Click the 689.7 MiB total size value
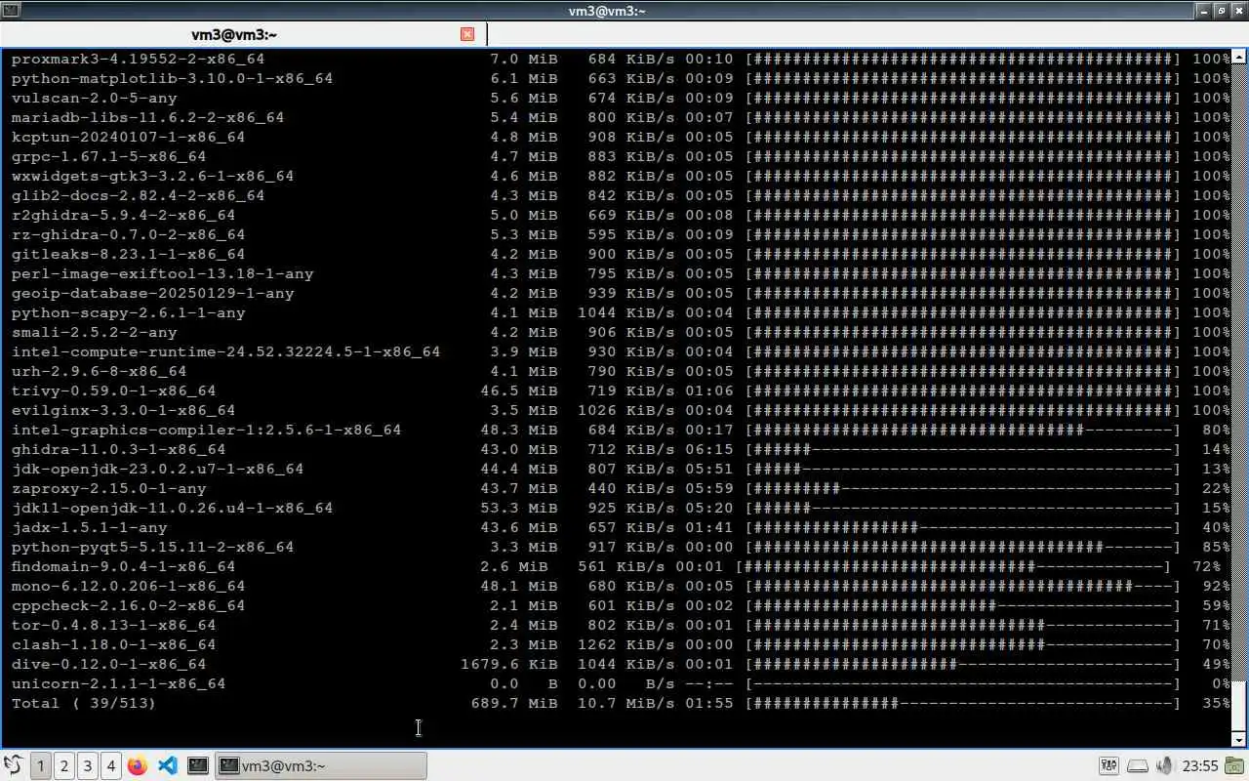Image resolution: width=1249 pixels, height=781 pixels. pos(514,703)
